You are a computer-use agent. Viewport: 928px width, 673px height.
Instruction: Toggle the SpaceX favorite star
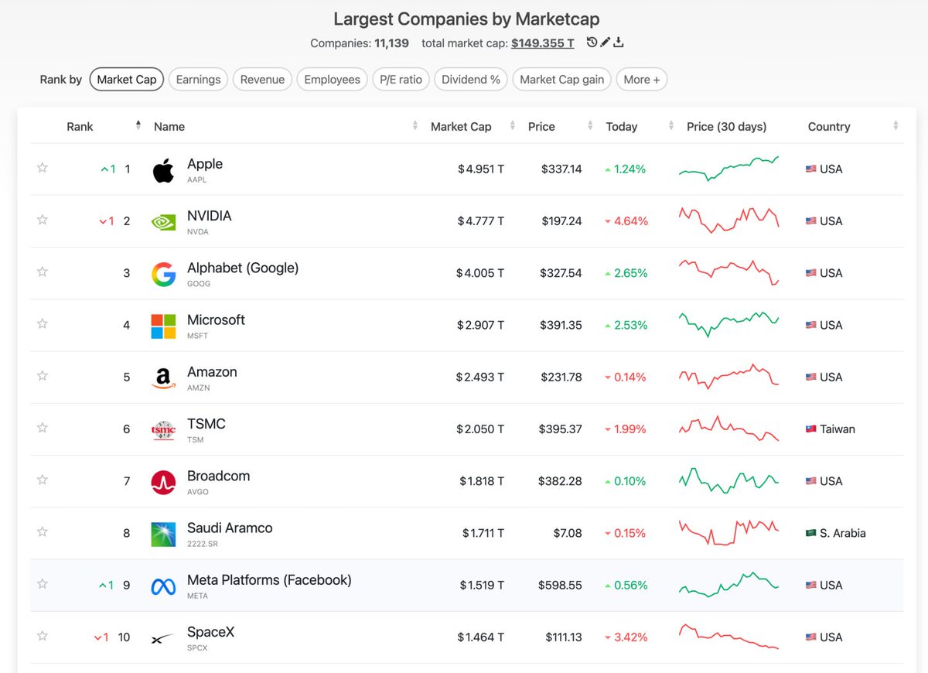pyautogui.click(x=43, y=636)
